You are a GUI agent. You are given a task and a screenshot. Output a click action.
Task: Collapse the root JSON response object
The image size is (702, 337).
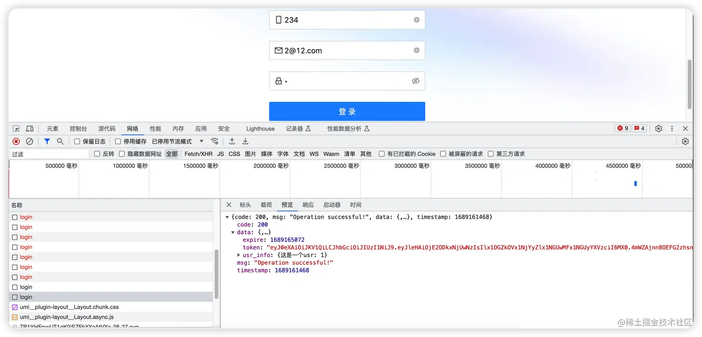[x=227, y=217]
